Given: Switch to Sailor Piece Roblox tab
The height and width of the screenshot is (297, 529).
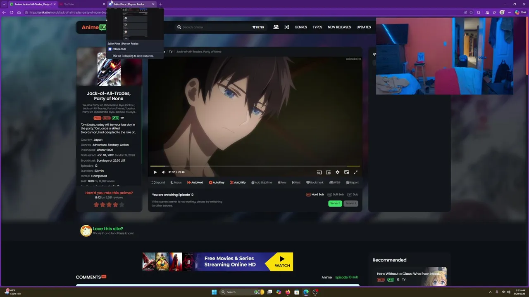Looking at the screenshot, I should click(x=131, y=4).
